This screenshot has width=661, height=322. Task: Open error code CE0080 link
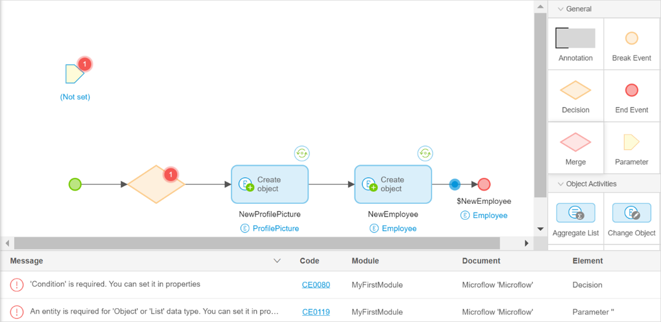[316, 285]
